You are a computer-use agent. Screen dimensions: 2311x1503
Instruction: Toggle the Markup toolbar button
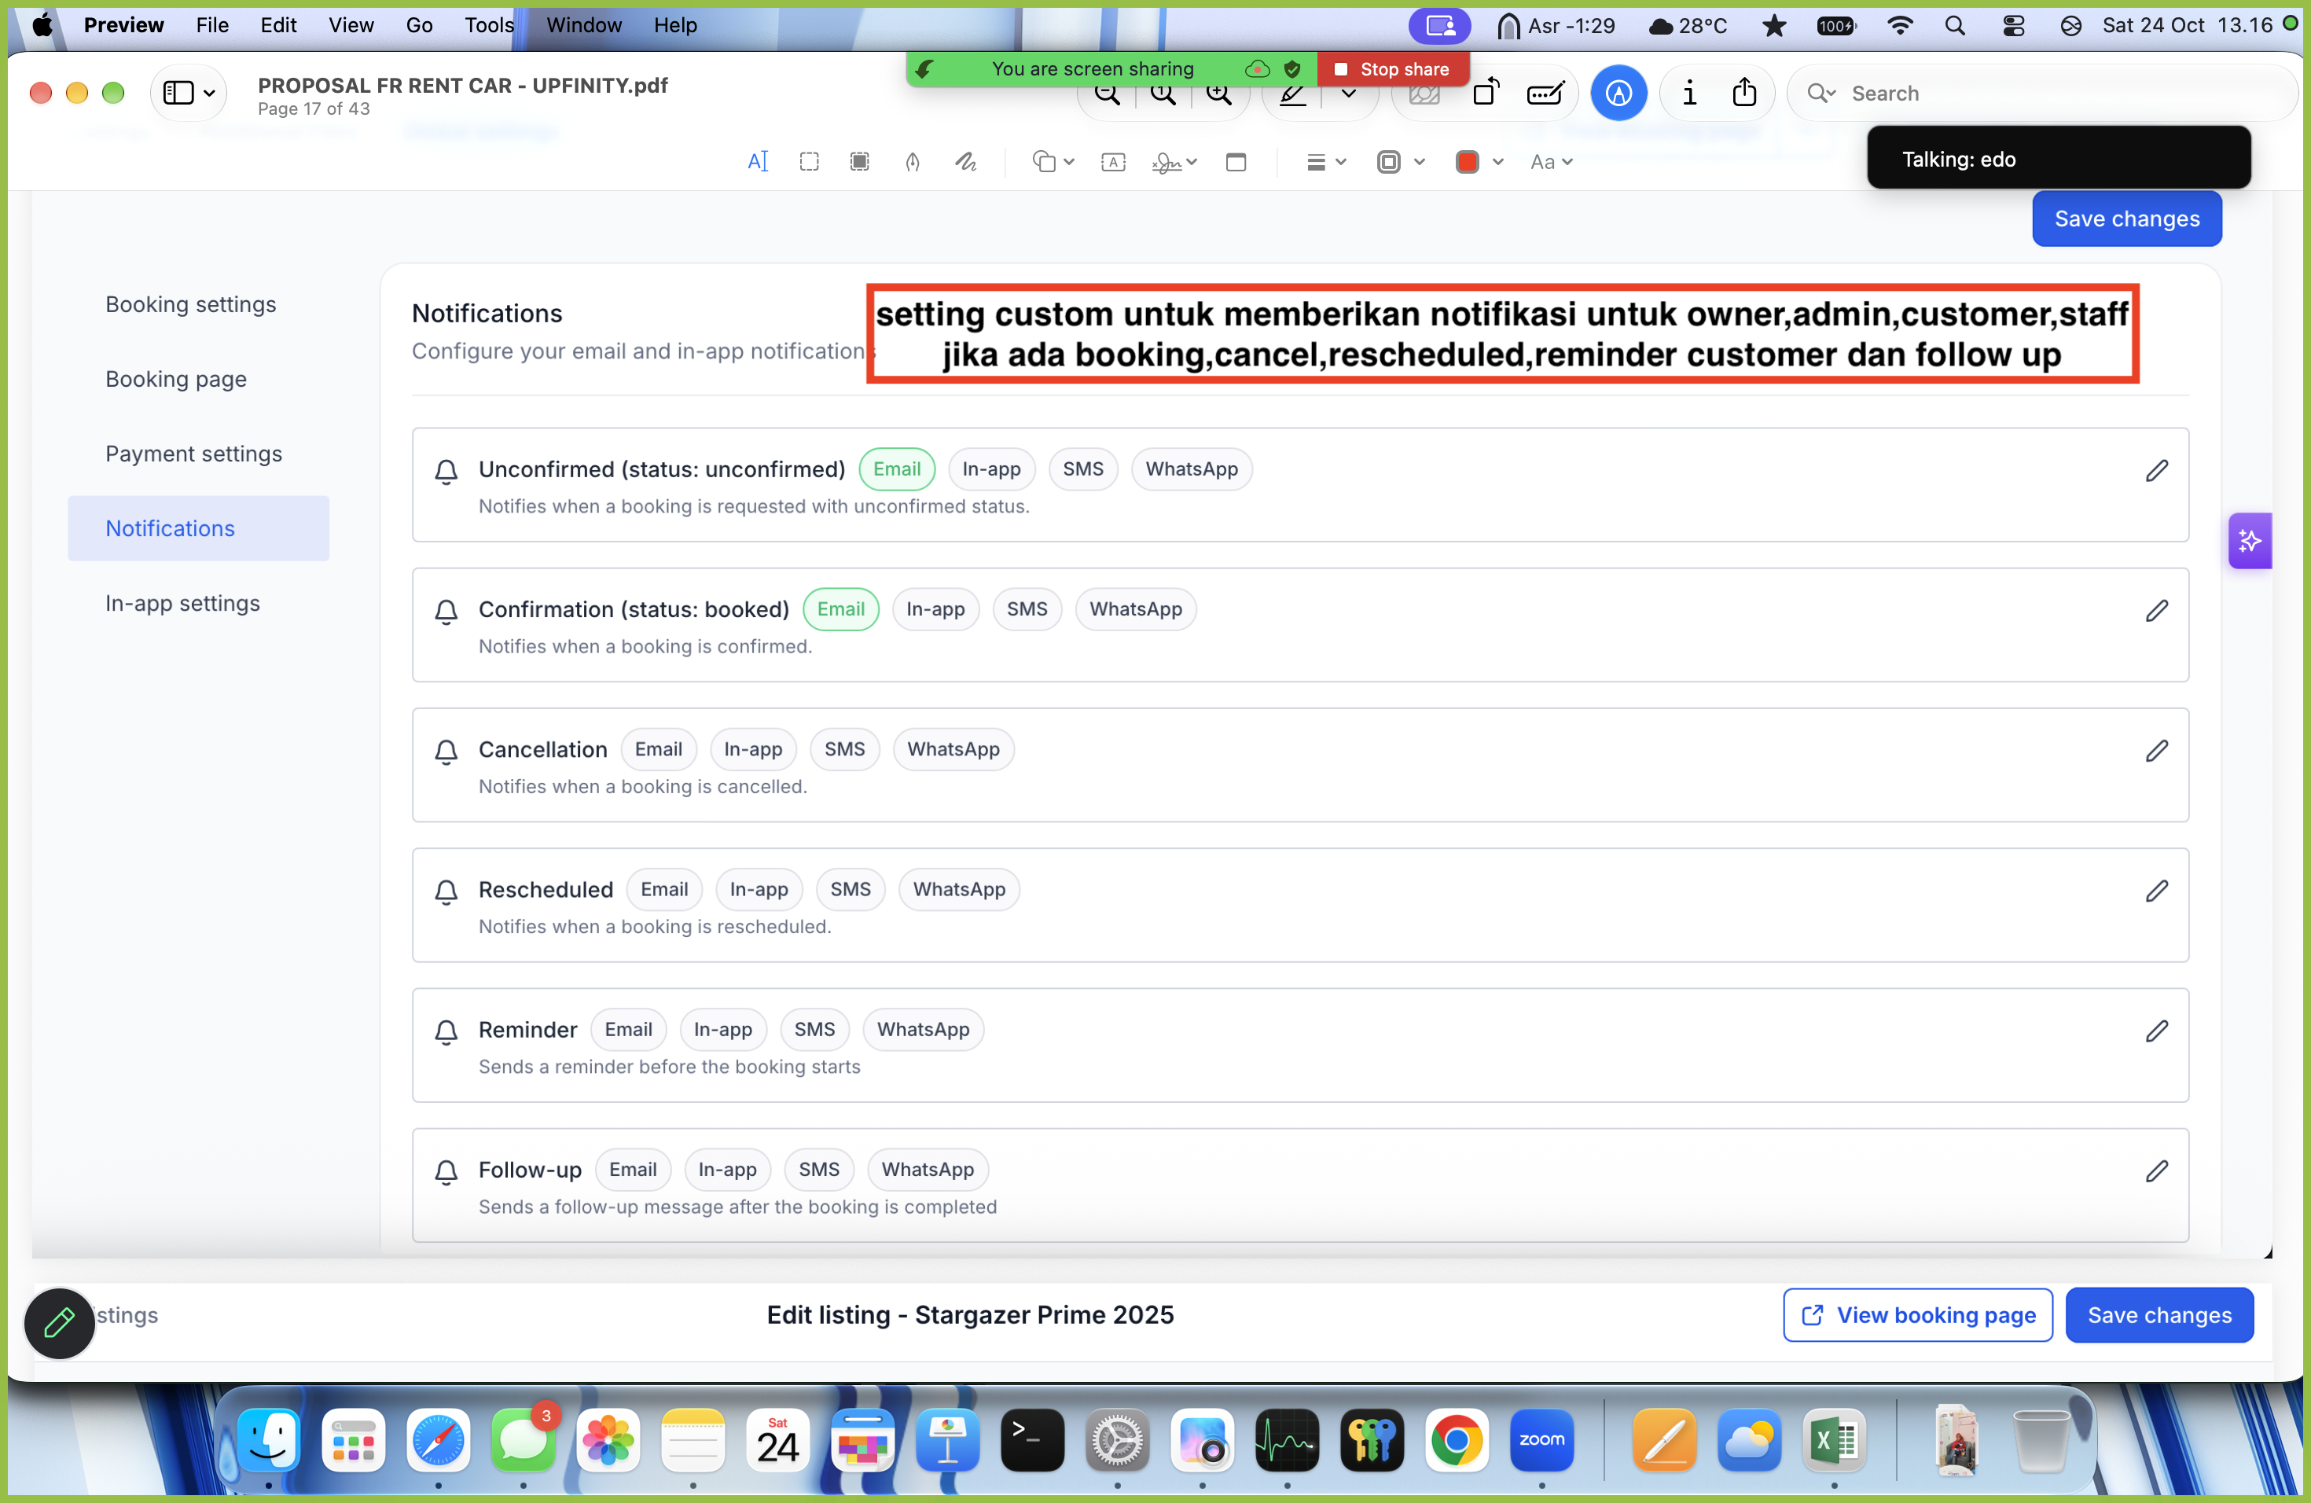point(1618,92)
